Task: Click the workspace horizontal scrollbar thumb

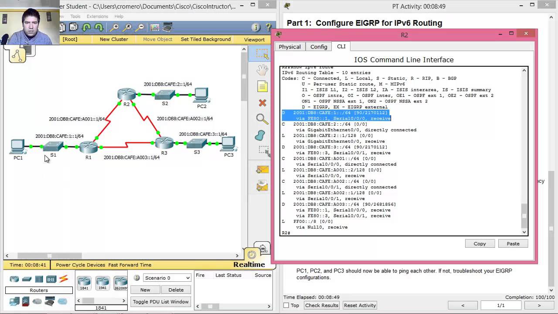Action: pyautogui.click(x=49, y=256)
